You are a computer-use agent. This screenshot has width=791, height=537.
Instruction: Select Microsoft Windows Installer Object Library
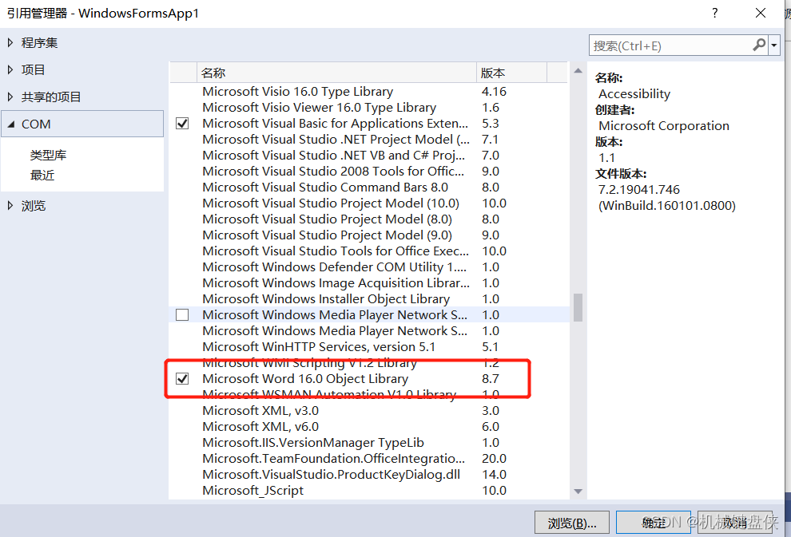pos(369,298)
